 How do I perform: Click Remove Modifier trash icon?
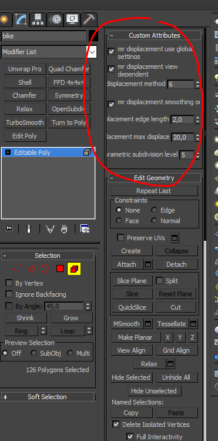coord(64,229)
